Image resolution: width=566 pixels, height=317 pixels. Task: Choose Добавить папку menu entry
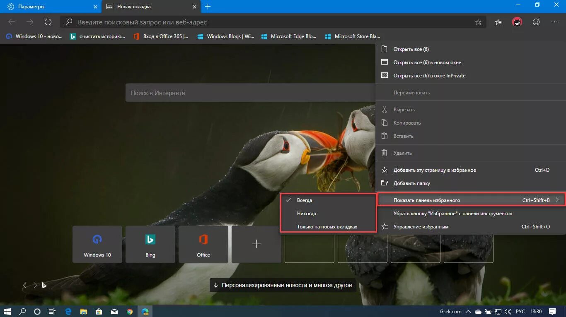coord(471,183)
